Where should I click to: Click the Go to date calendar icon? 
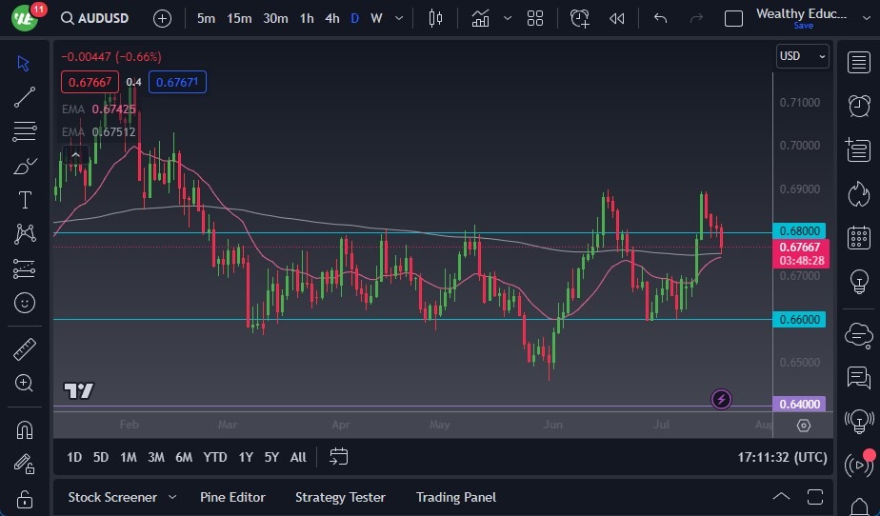click(x=339, y=457)
